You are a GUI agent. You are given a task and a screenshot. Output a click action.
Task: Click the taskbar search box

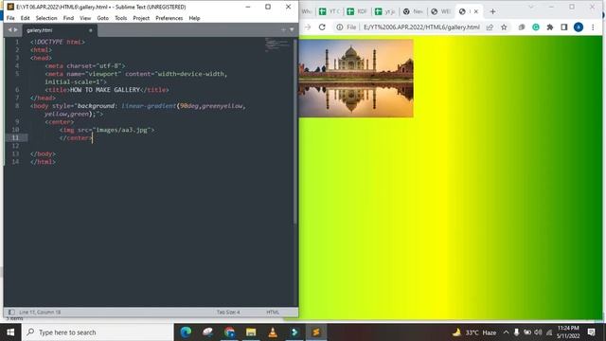coord(98,332)
